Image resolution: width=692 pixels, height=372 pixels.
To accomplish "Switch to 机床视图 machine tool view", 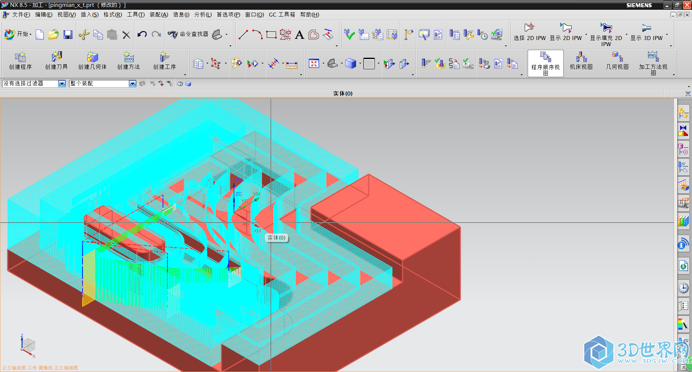I will pyautogui.click(x=581, y=61).
